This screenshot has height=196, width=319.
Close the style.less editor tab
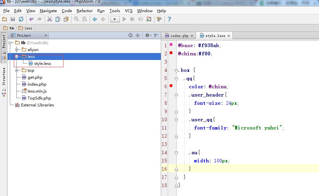point(229,36)
